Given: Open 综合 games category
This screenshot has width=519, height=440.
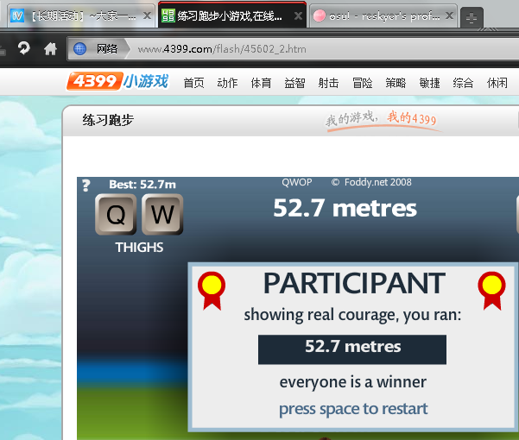Looking at the screenshot, I should click(x=463, y=83).
